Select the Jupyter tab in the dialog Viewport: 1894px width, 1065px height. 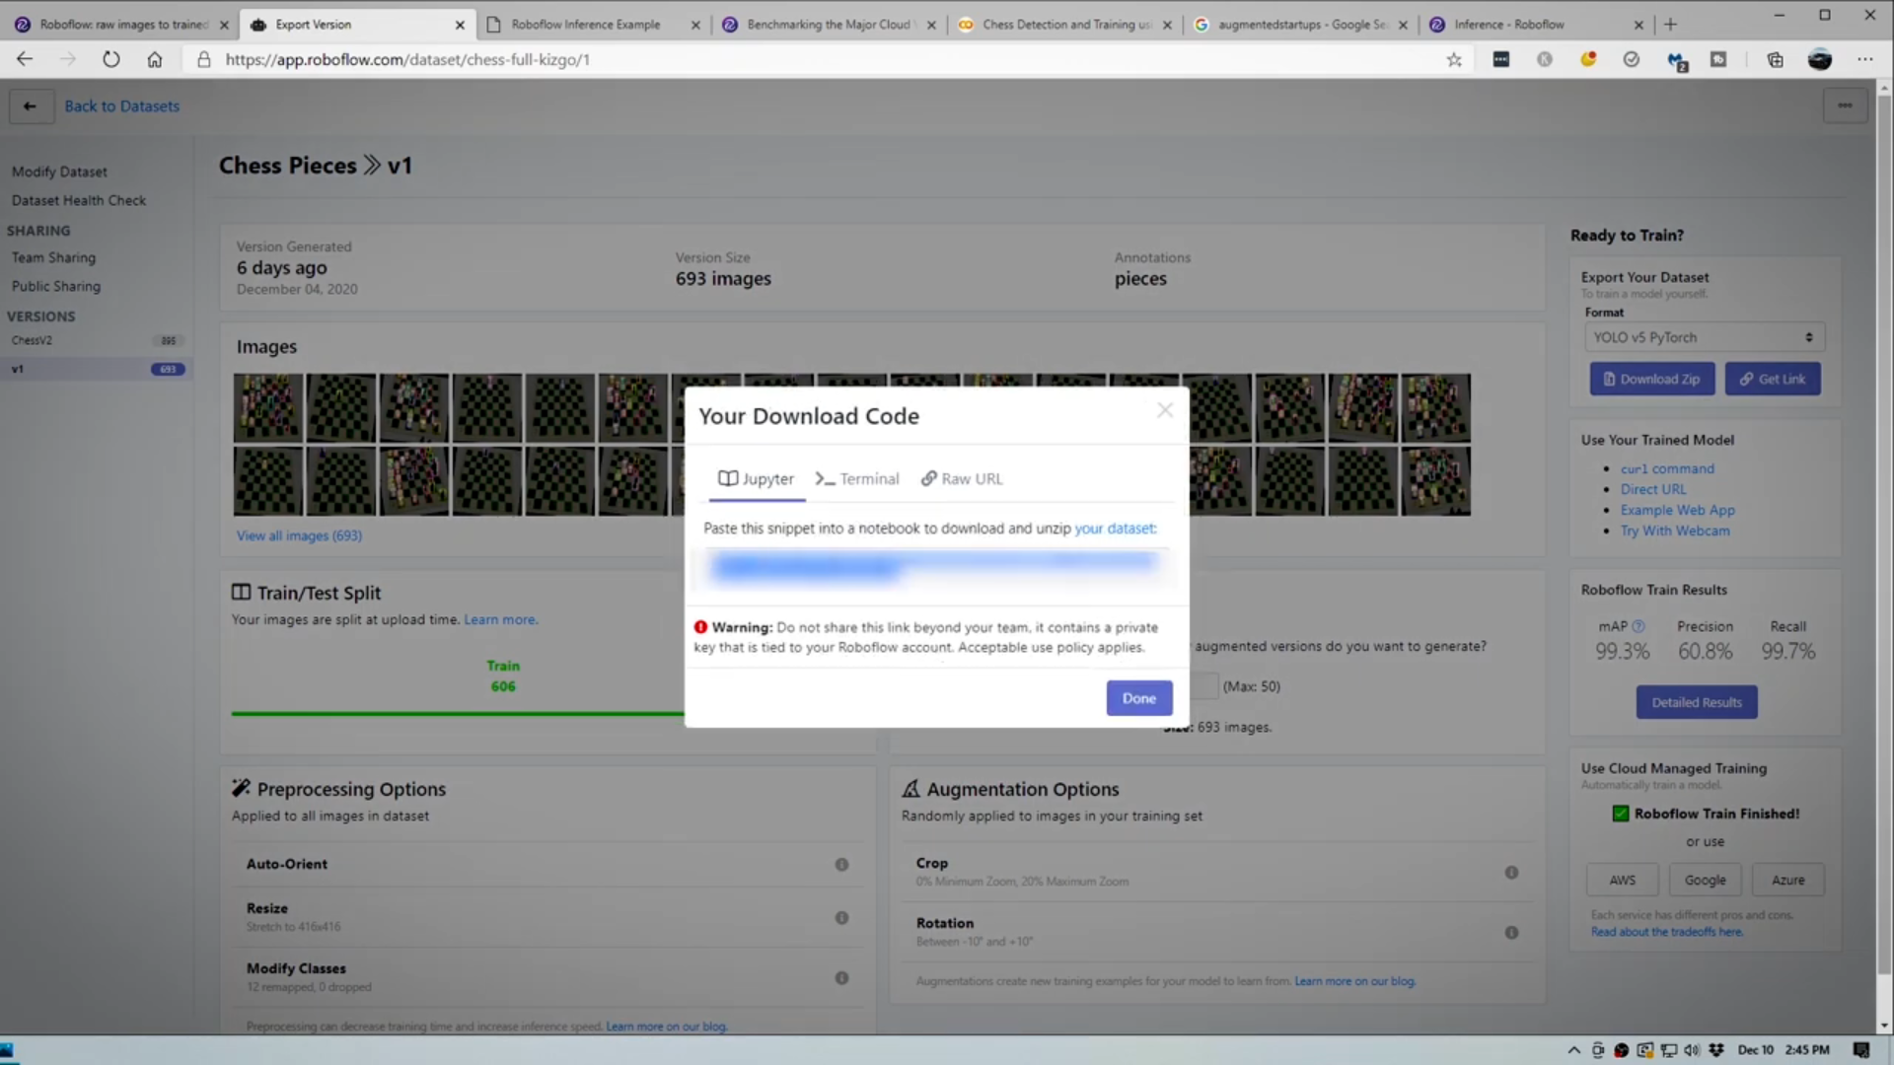pos(757,478)
